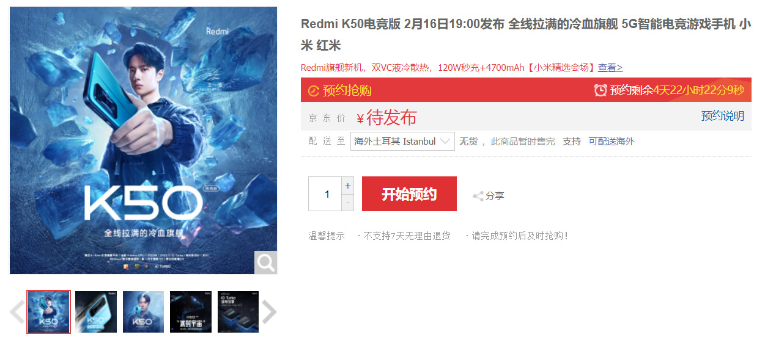Screen dimensions: 765x343
Task: Click the 开始预约 red button
Action: [x=409, y=194]
